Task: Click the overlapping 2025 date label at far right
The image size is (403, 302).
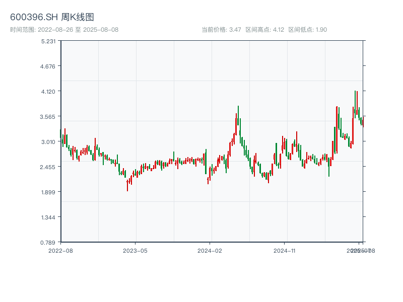Action: 361,250
